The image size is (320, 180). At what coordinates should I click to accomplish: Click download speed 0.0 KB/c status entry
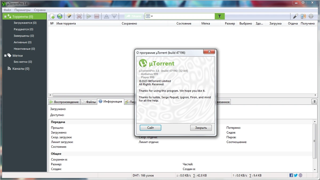(183, 175)
